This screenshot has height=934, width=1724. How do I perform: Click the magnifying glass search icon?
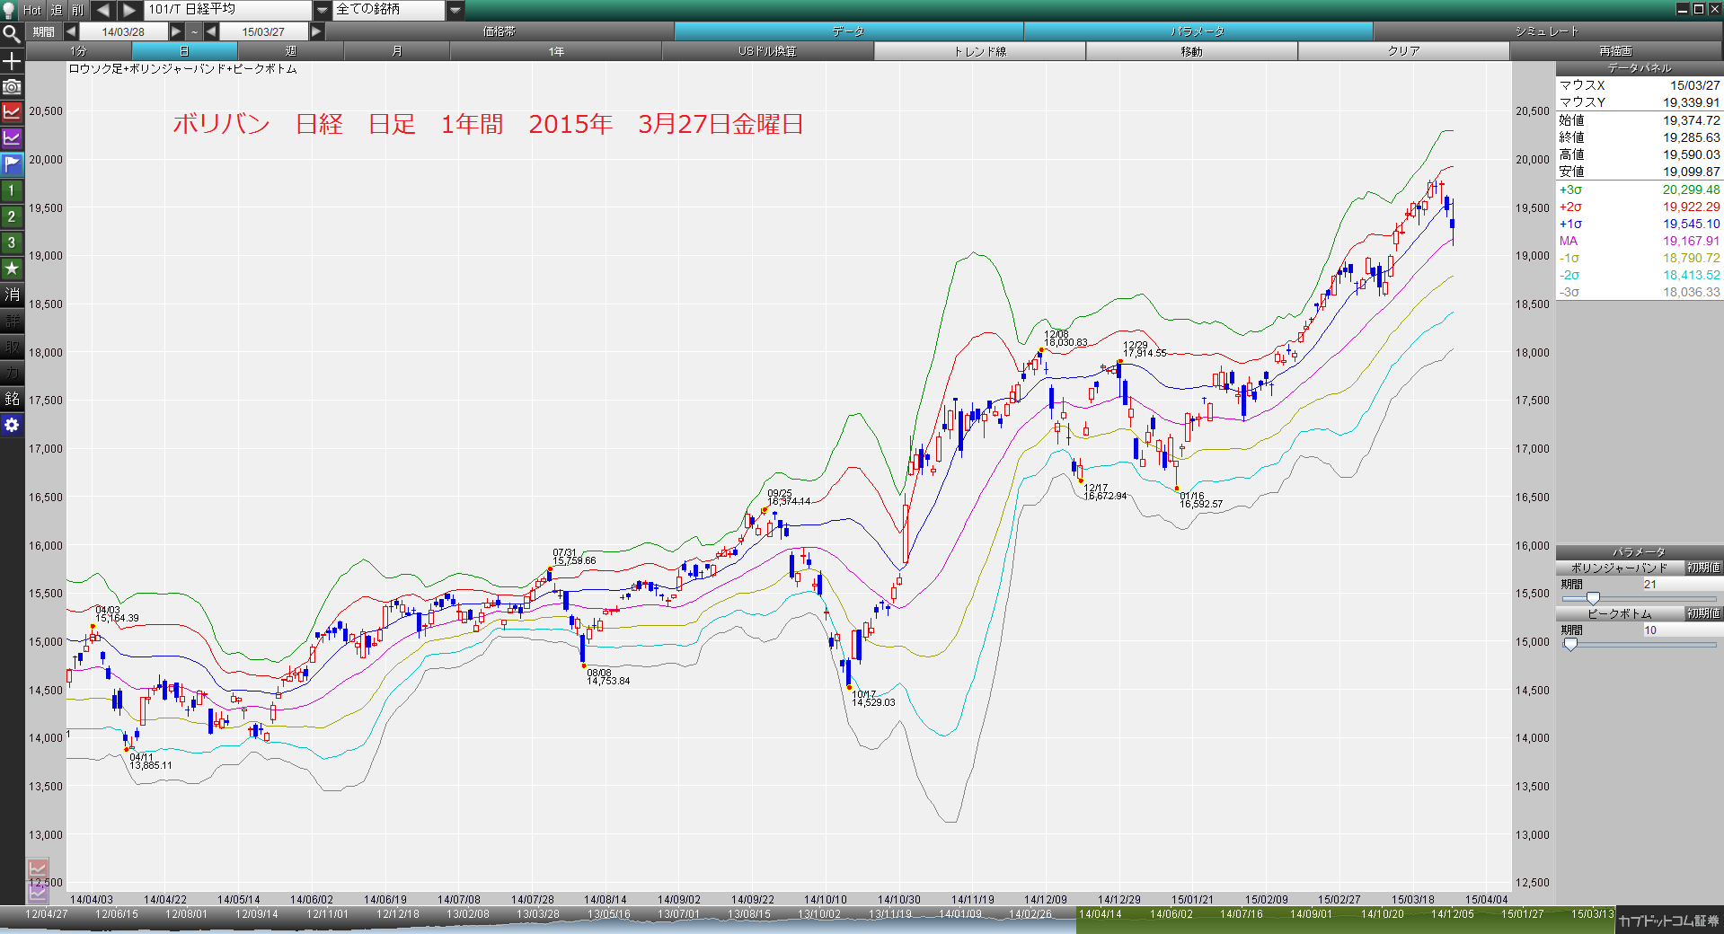point(11,35)
